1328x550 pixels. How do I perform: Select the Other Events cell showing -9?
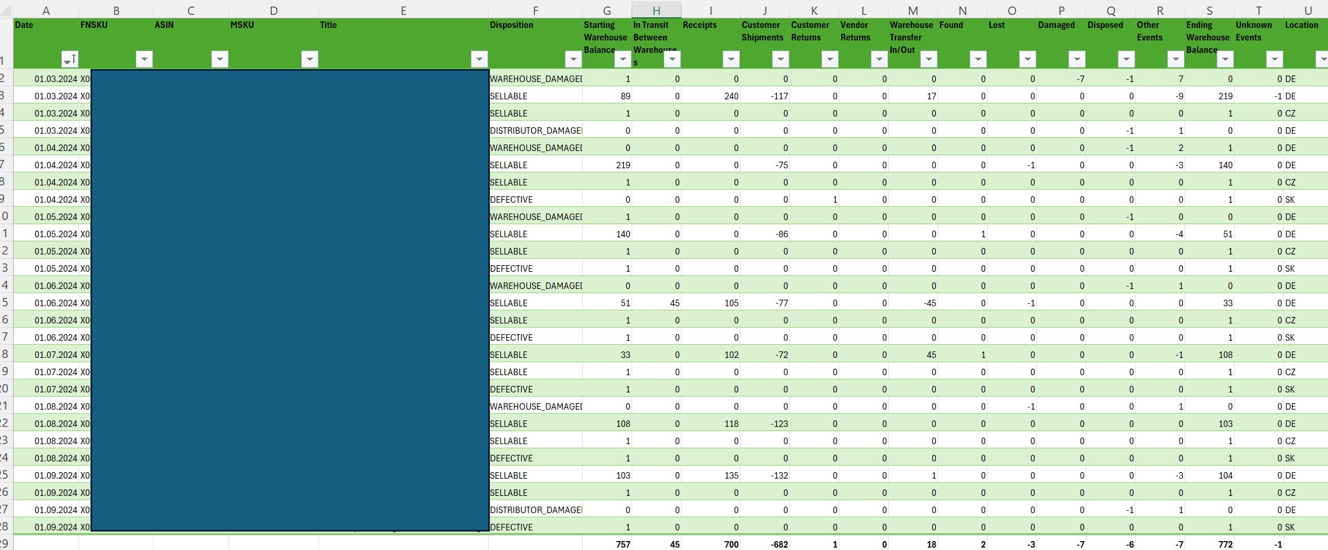(1160, 96)
